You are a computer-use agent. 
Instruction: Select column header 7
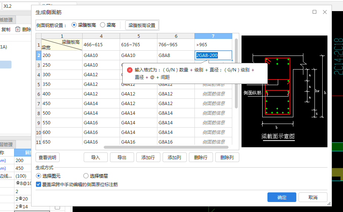tap(213, 36)
